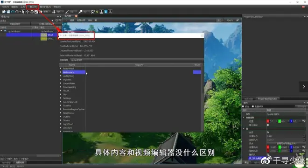Screen dimensions: 308x168
Task: Select the arrow pointer tool in toolbar
Action: click(x=23, y=12)
